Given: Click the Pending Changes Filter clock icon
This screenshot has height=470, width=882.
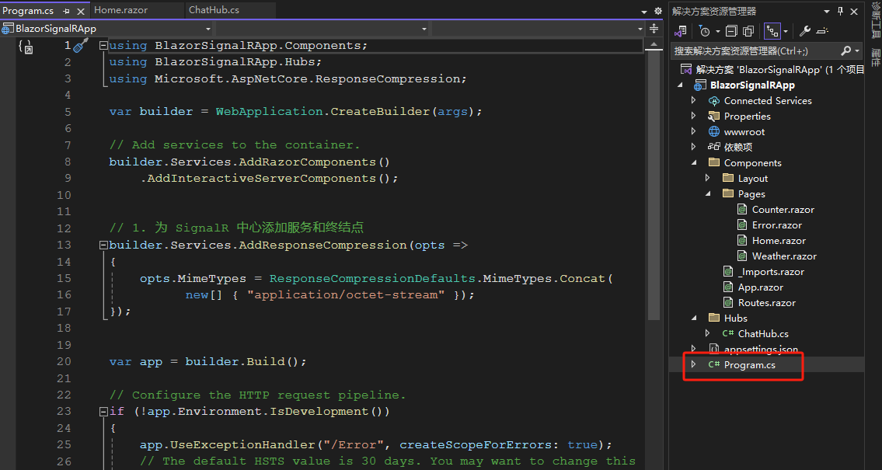Looking at the screenshot, I should (x=705, y=30).
